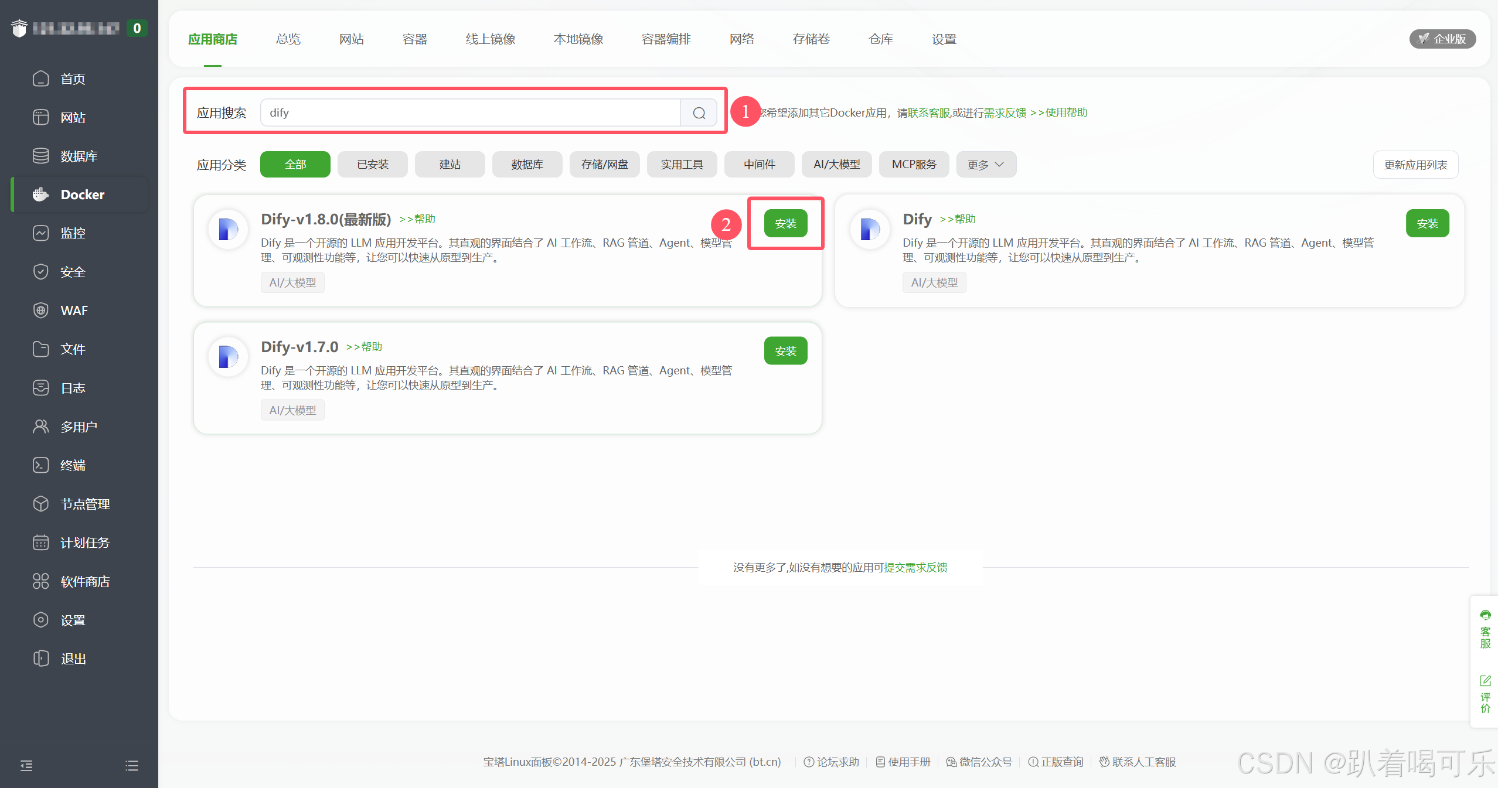Switch to the 容器编排 tab
1498x788 pixels.
(666, 39)
